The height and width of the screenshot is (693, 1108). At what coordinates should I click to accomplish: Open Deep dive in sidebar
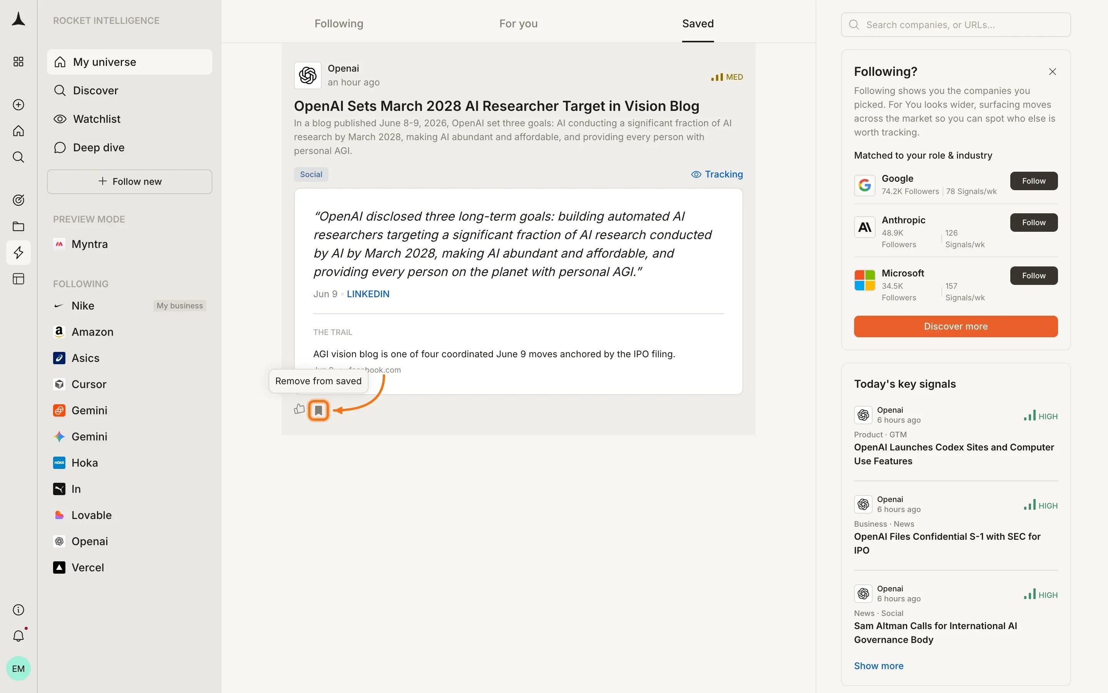[130, 147]
